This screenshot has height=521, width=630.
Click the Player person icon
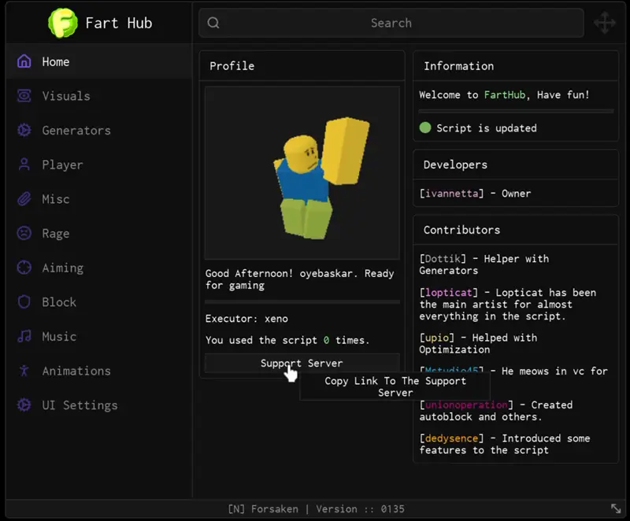pyautogui.click(x=24, y=164)
